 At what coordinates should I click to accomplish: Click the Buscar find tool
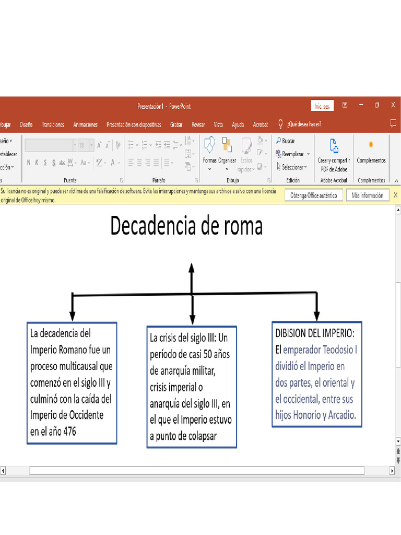point(286,141)
